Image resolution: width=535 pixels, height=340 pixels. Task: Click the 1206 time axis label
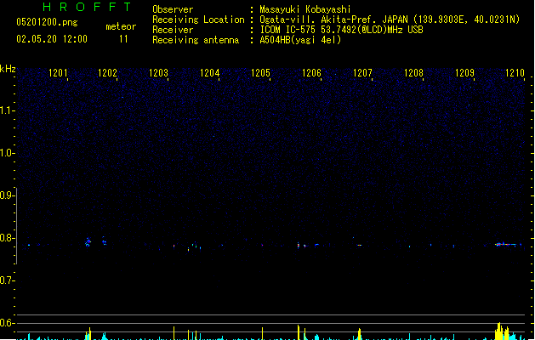pos(311,73)
